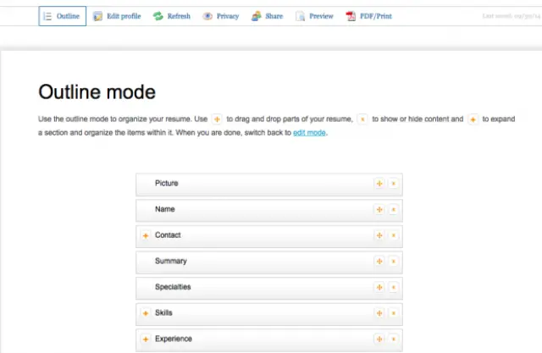Click the Edit profile toolbar icon
The width and height of the screenshot is (542, 353).
[x=98, y=16]
